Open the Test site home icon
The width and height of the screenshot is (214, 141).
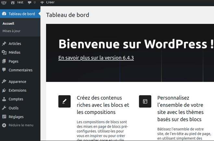pyautogui.click(x=13, y=2)
